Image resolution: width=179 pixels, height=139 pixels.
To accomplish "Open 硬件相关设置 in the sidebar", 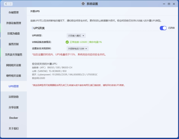I will coord(14,76).
